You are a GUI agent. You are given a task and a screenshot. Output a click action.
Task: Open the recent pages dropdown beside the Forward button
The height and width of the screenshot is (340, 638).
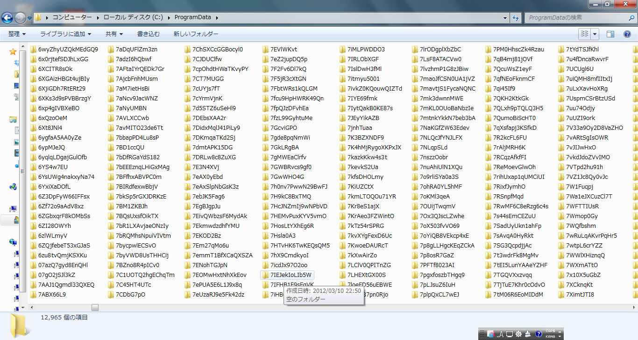(30, 18)
